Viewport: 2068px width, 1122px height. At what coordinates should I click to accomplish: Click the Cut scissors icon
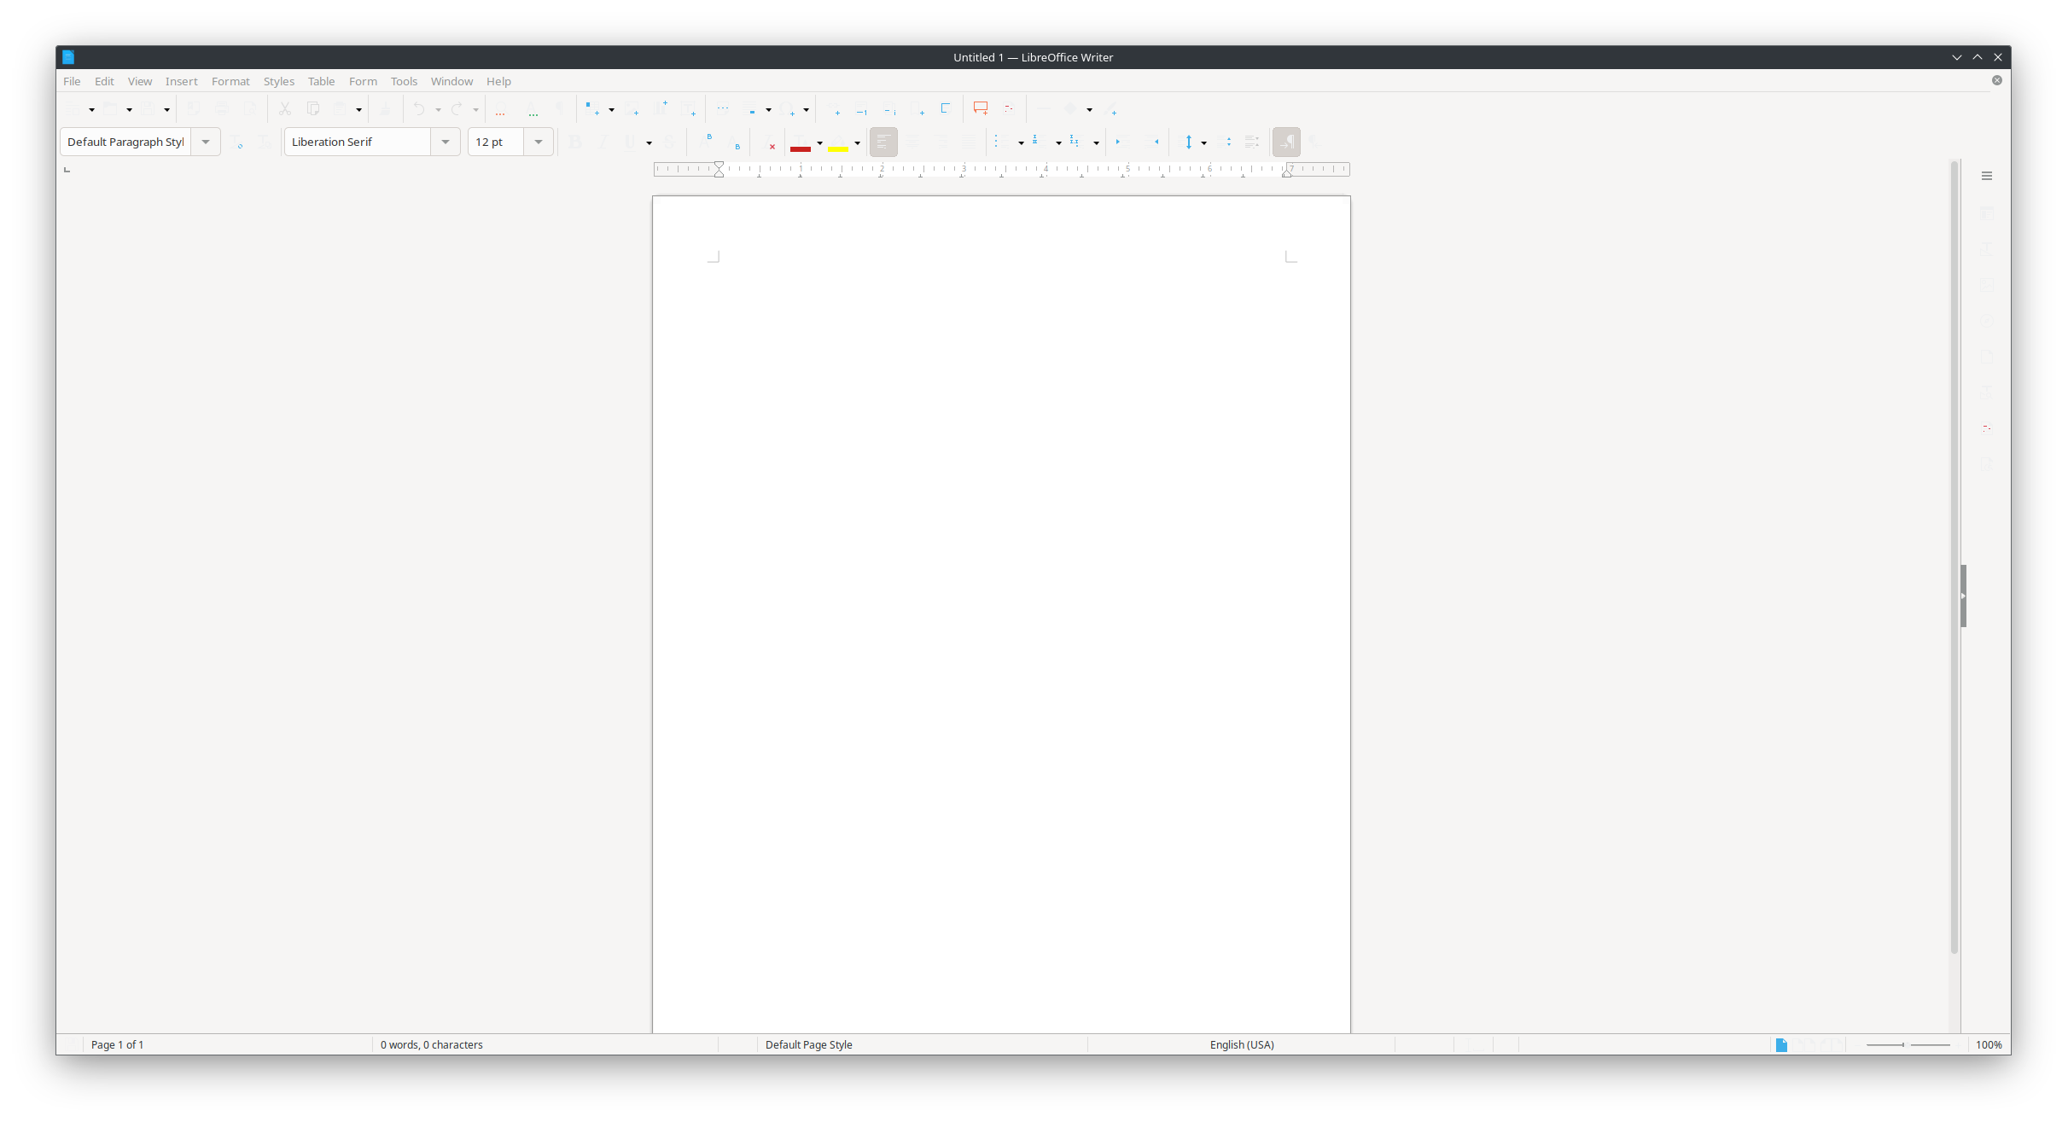click(x=285, y=108)
